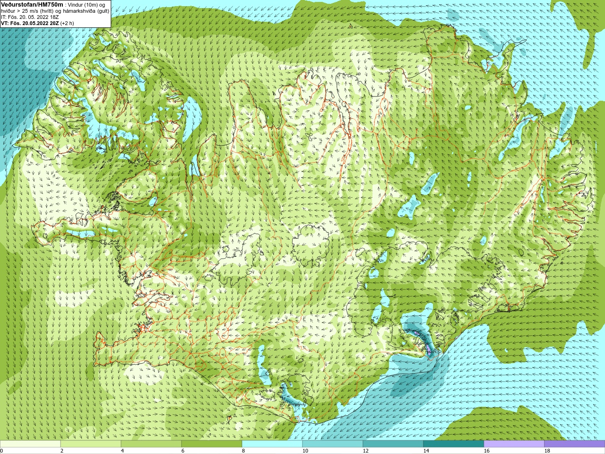Click the teal 12–14 m/s legend swatch

[x=393, y=444]
